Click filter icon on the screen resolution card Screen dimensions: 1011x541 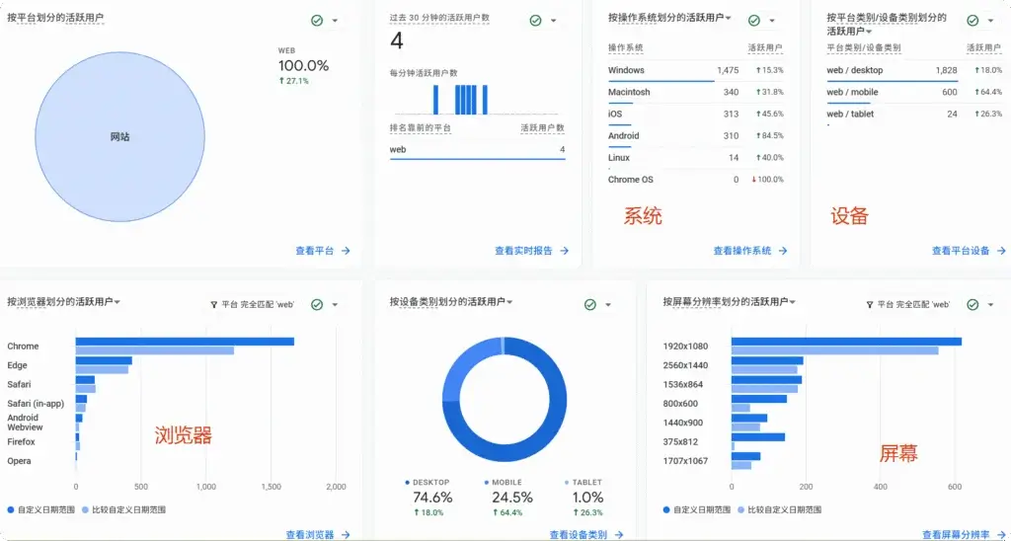pos(870,304)
